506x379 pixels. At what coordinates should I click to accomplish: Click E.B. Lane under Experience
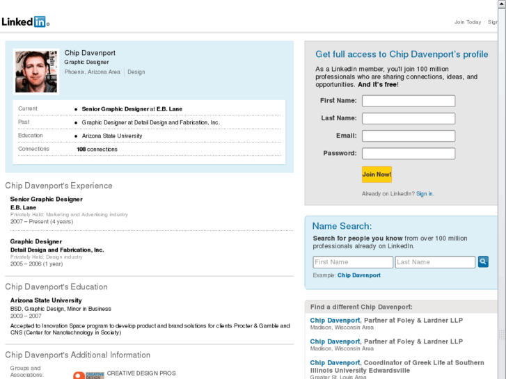(23, 207)
